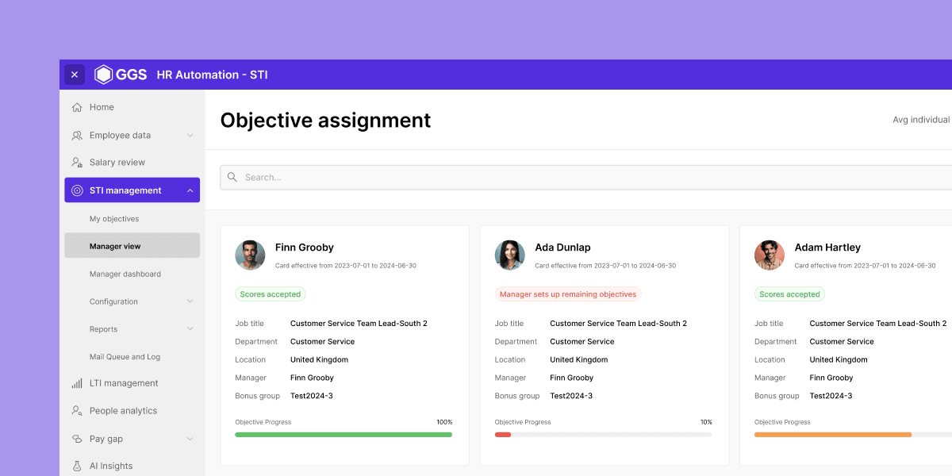Click the GGS hexagon logo
The height and width of the screenshot is (476, 952).
coord(103,75)
